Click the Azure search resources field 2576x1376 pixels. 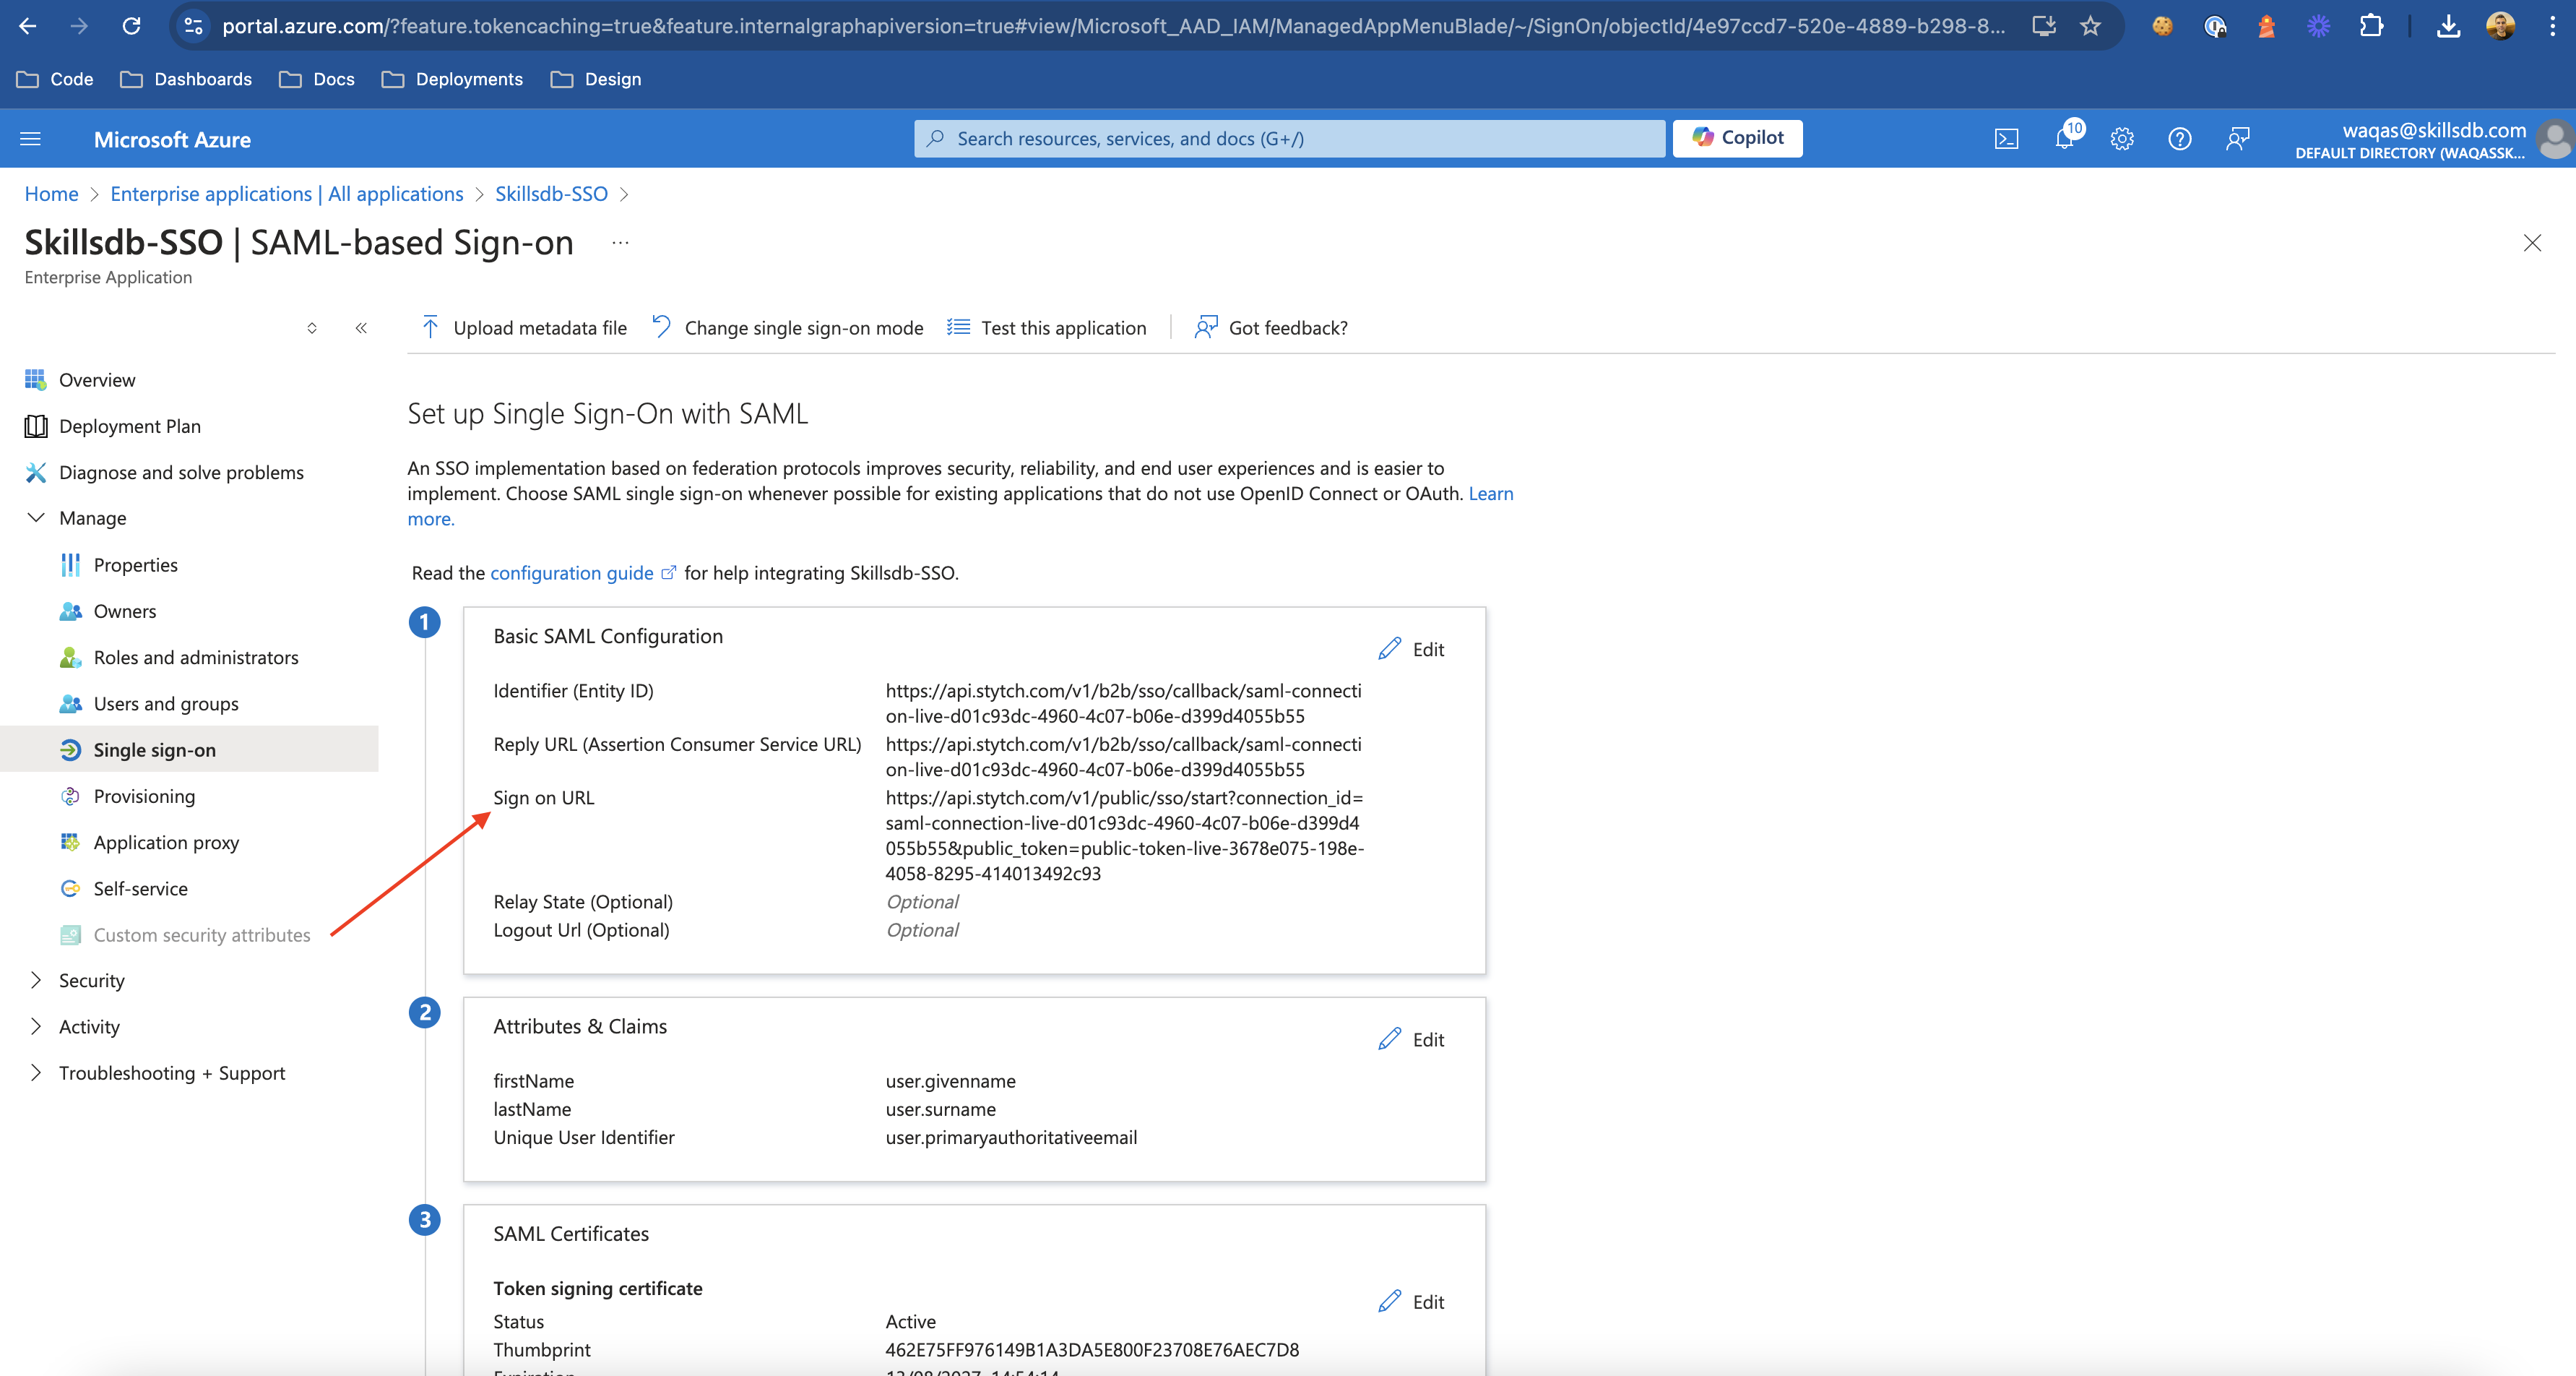tap(1290, 139)
